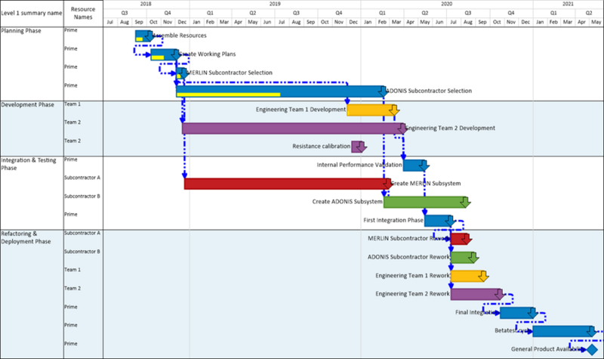Click the Assemble Resources task label

coord(180,36)
